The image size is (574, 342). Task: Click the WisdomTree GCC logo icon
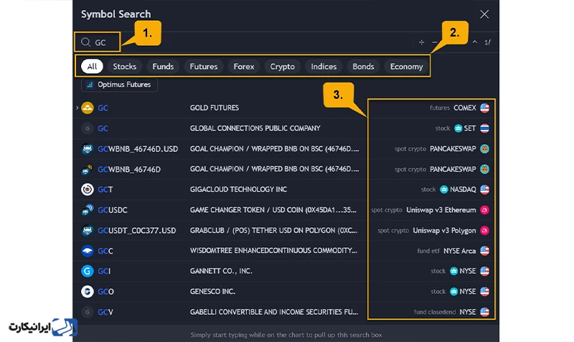[x=87, y=251]
